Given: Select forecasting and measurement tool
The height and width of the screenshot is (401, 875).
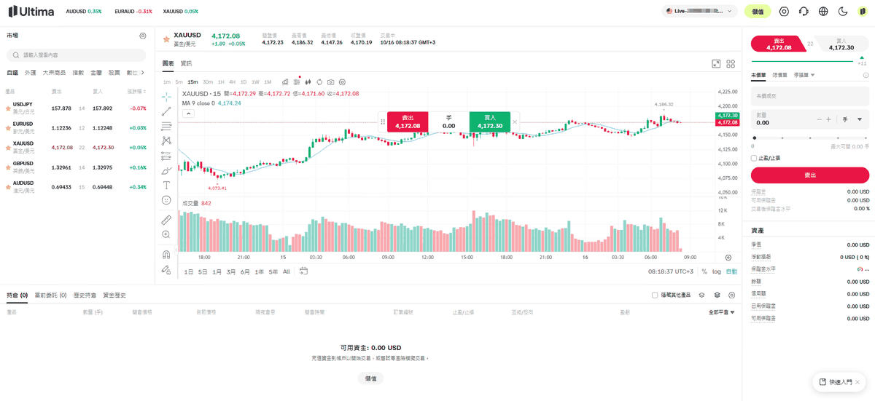Looking at the screenshot, I should 166,156.
